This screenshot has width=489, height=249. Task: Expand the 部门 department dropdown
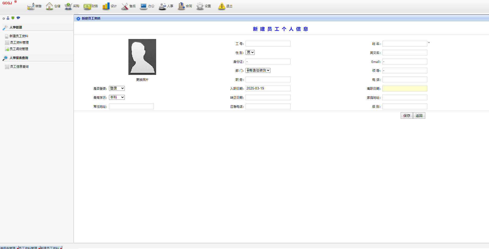(x=258, y=71)
